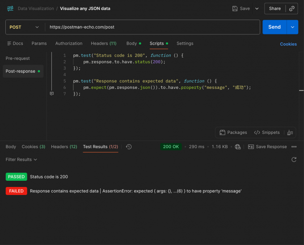Click the comment icon in editor gutter
The image size is (304, 245).
click(52, 94)
